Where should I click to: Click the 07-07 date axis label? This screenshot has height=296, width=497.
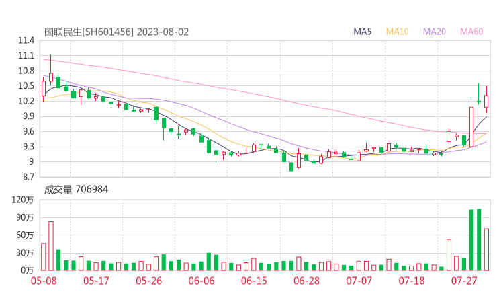[359, 281]
